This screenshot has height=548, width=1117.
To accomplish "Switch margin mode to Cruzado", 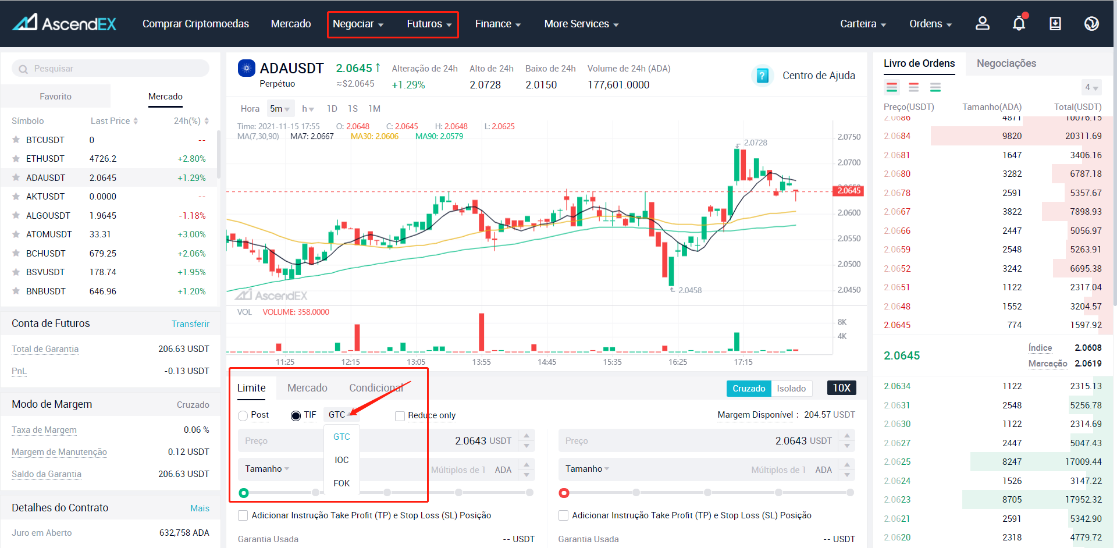I will click(749, 389).
